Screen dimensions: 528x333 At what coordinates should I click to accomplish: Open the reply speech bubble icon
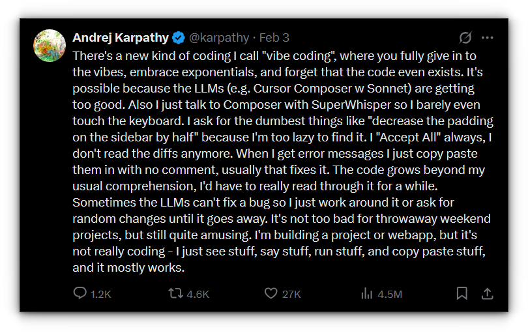tap(80, 294)
